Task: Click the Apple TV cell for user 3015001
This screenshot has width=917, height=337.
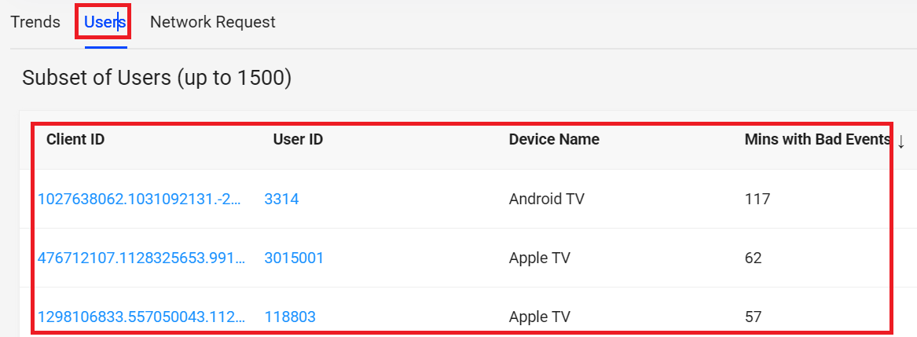Action: tap(540, 258)
